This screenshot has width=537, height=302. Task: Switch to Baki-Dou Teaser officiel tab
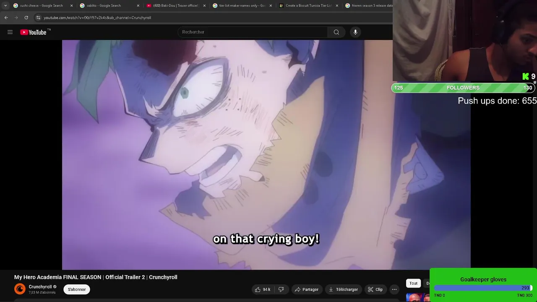175,5
